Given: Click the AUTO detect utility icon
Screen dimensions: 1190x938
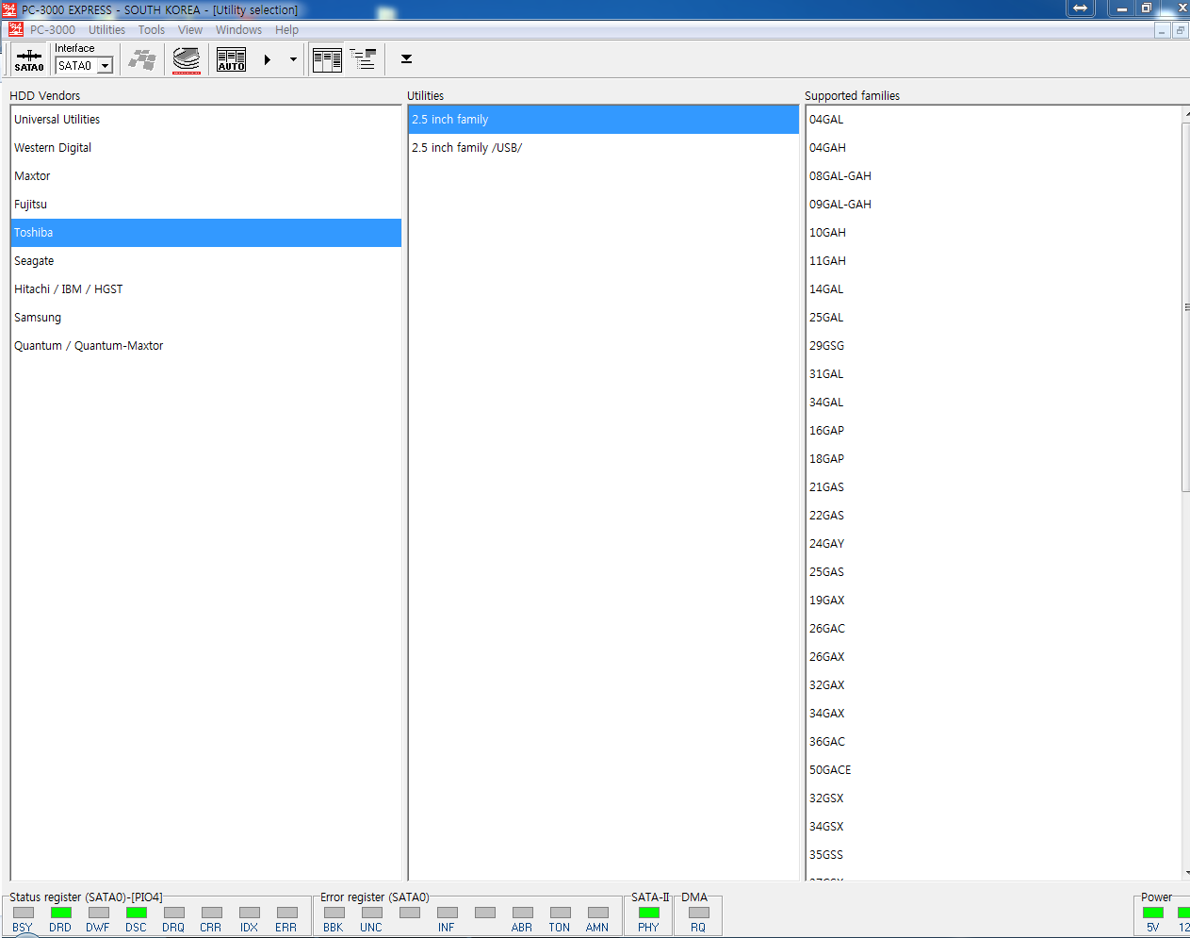Looking at the screenshot, I should (231, 59).
